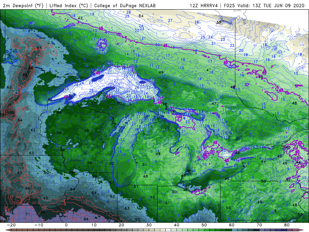Click the "70" colorbar tick label
The width and height of the screenshot is (309, 232).
coord(259,225)
